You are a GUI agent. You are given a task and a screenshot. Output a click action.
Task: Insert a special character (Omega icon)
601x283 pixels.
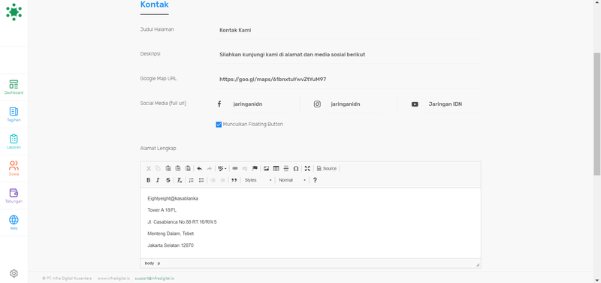point(296,168)
